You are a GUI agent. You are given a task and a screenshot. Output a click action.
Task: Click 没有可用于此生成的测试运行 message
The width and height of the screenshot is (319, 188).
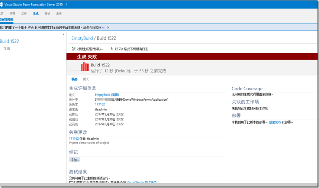coord(90,178)
